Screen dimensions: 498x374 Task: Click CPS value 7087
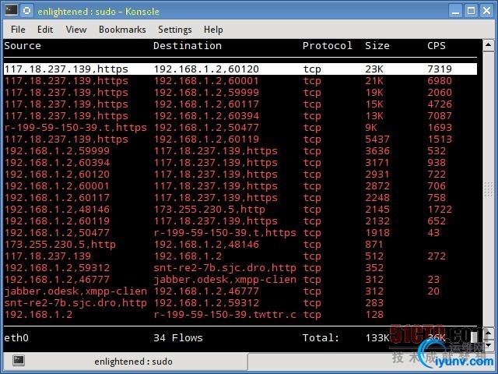point(439,116)
